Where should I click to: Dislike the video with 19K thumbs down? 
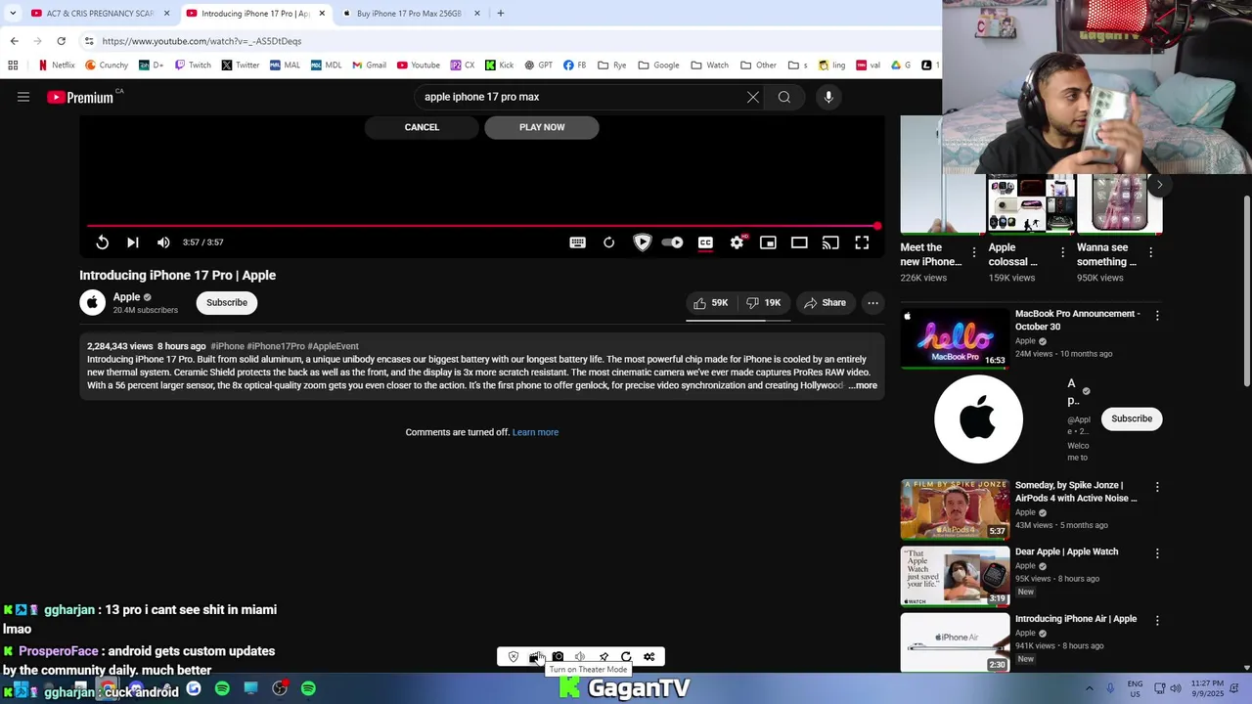coord(764,303)
